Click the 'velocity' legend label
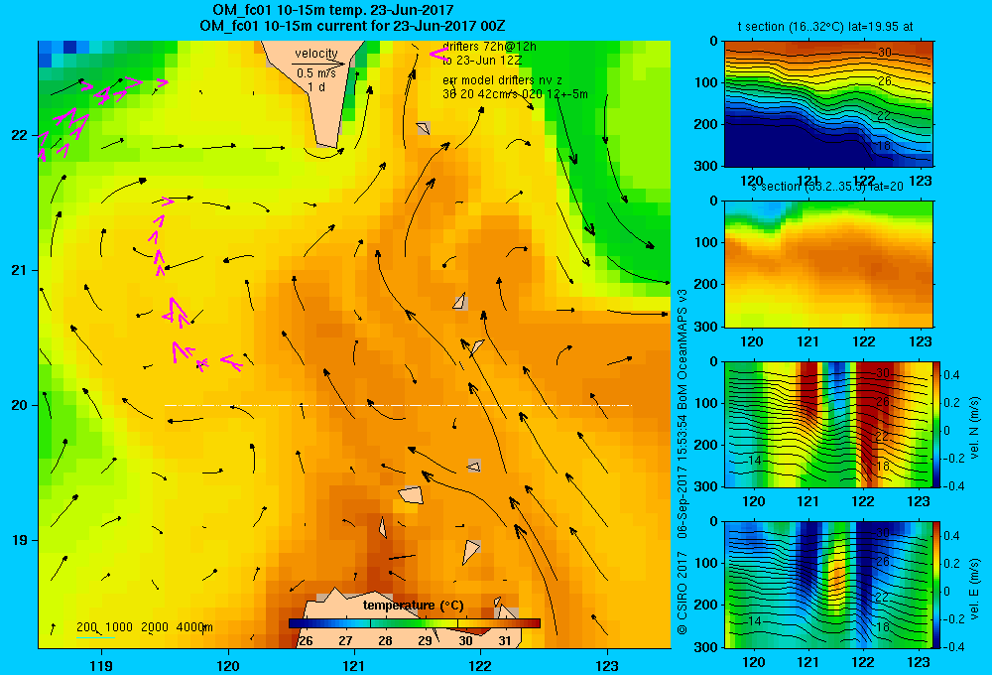The height and width of the screenshot is (675, 992). tap(316, 54)
